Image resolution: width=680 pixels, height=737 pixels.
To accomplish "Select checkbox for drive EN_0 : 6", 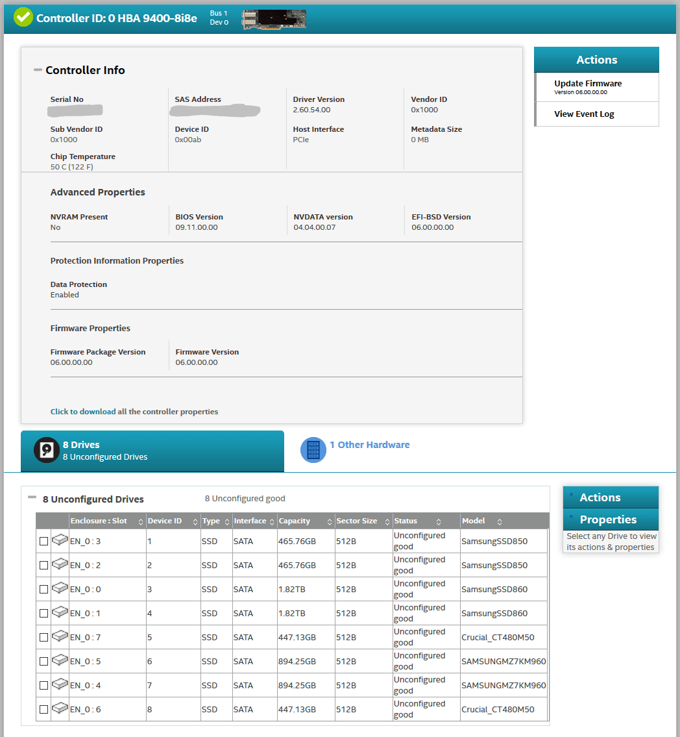I will point(43,709).
